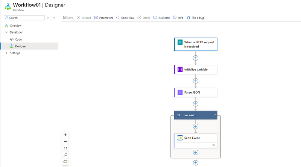The width and height of the screenshot is (301, 167).
Task: Add action below the HTTP trigger
Action: point(196,58)
